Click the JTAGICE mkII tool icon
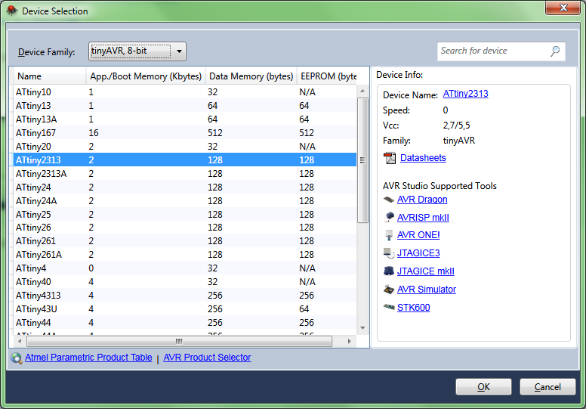 coord(389,271)
